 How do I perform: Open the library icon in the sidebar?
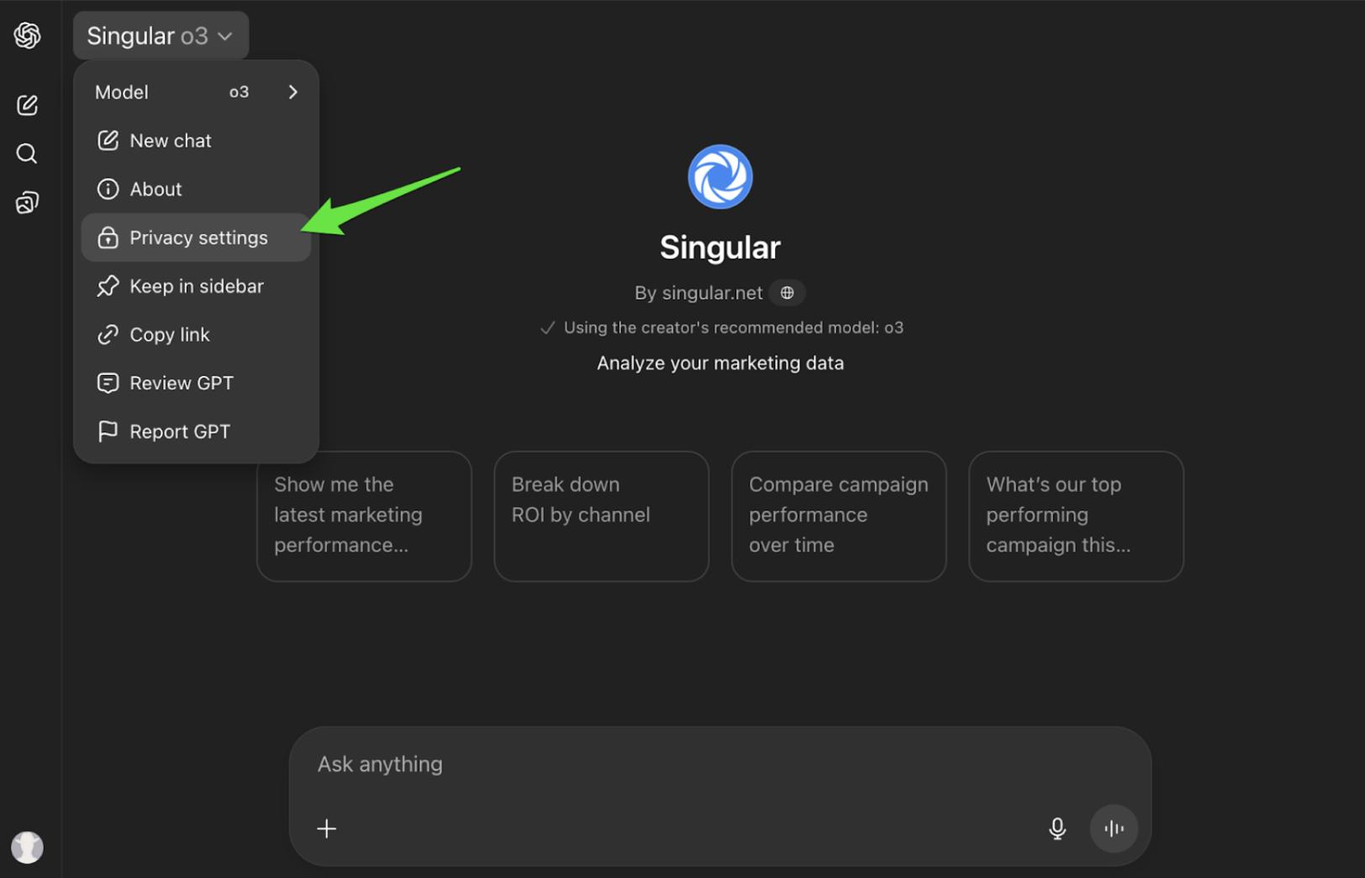[27, 202]
